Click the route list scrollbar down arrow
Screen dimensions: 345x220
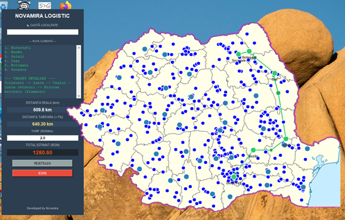79,96
